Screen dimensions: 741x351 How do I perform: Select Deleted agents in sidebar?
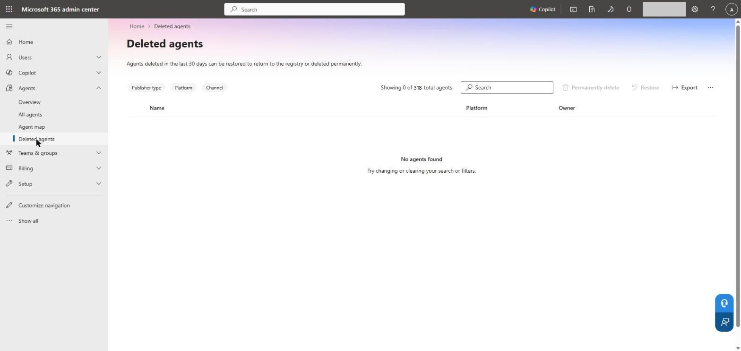click(36, 139)
